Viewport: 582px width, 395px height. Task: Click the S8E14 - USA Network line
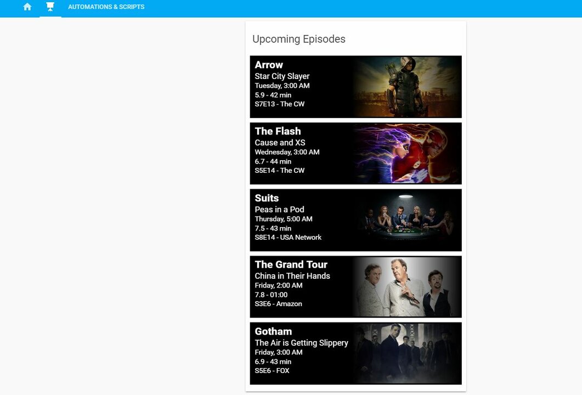tap(288, 237)
